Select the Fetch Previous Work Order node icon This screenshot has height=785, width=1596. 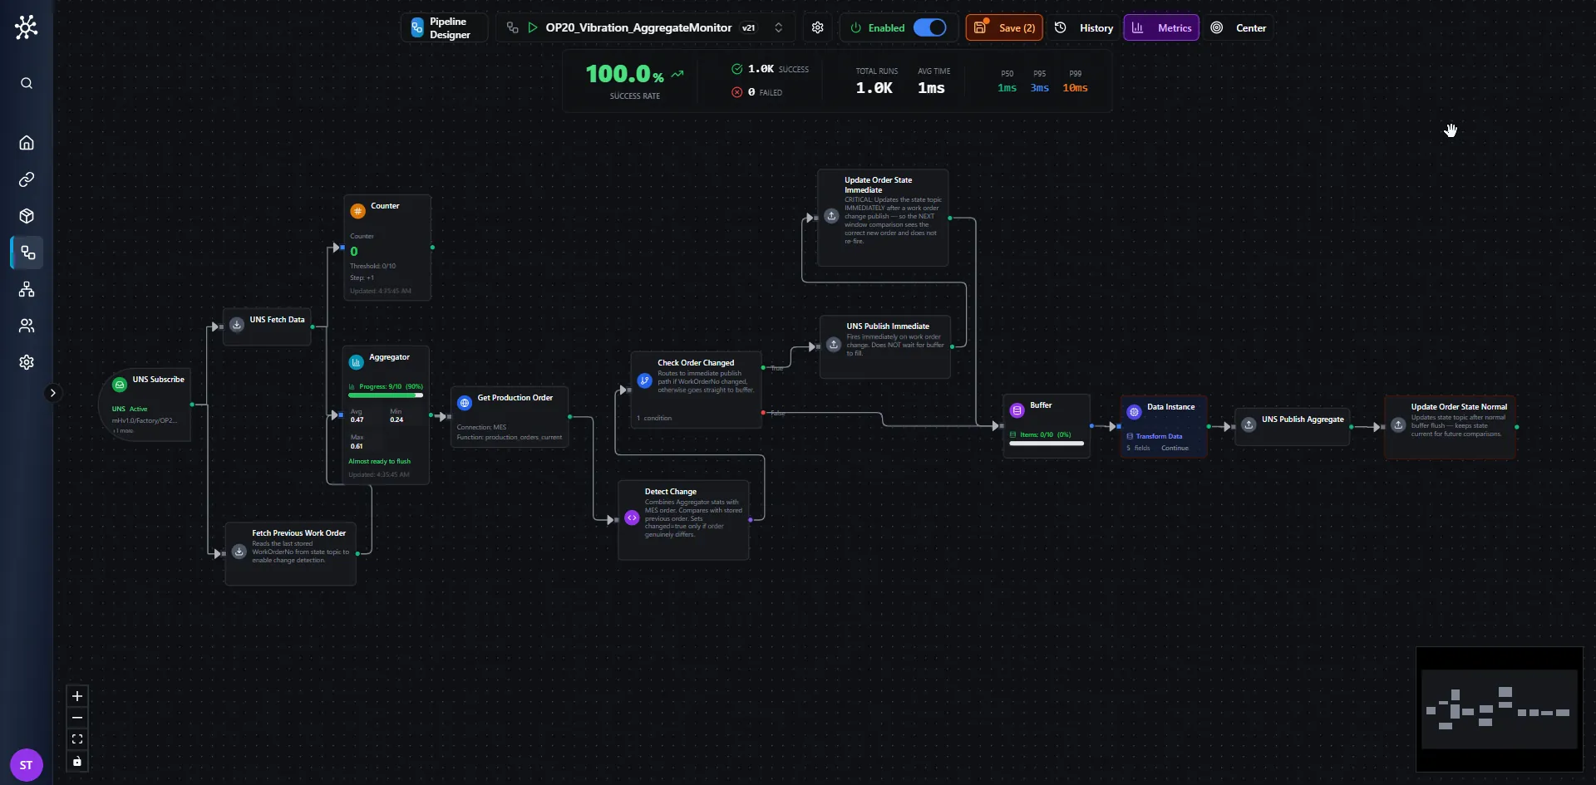[x=239, y=552]
